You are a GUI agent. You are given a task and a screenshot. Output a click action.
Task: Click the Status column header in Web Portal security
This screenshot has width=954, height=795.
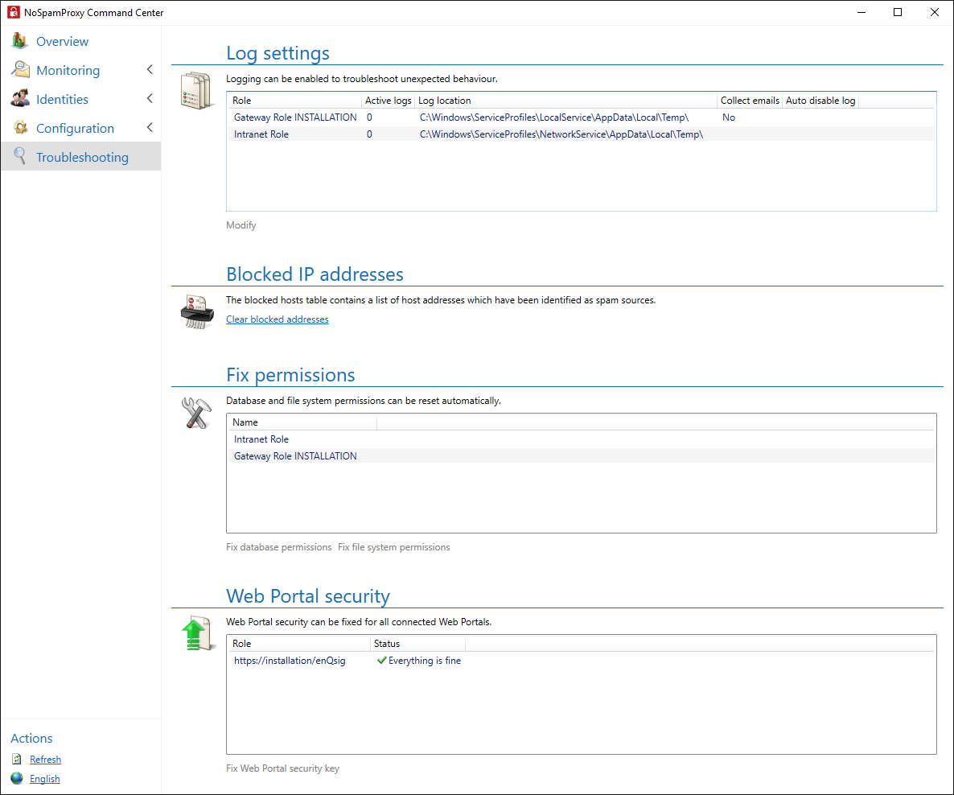pyautogui.click(x=418, y=644)
